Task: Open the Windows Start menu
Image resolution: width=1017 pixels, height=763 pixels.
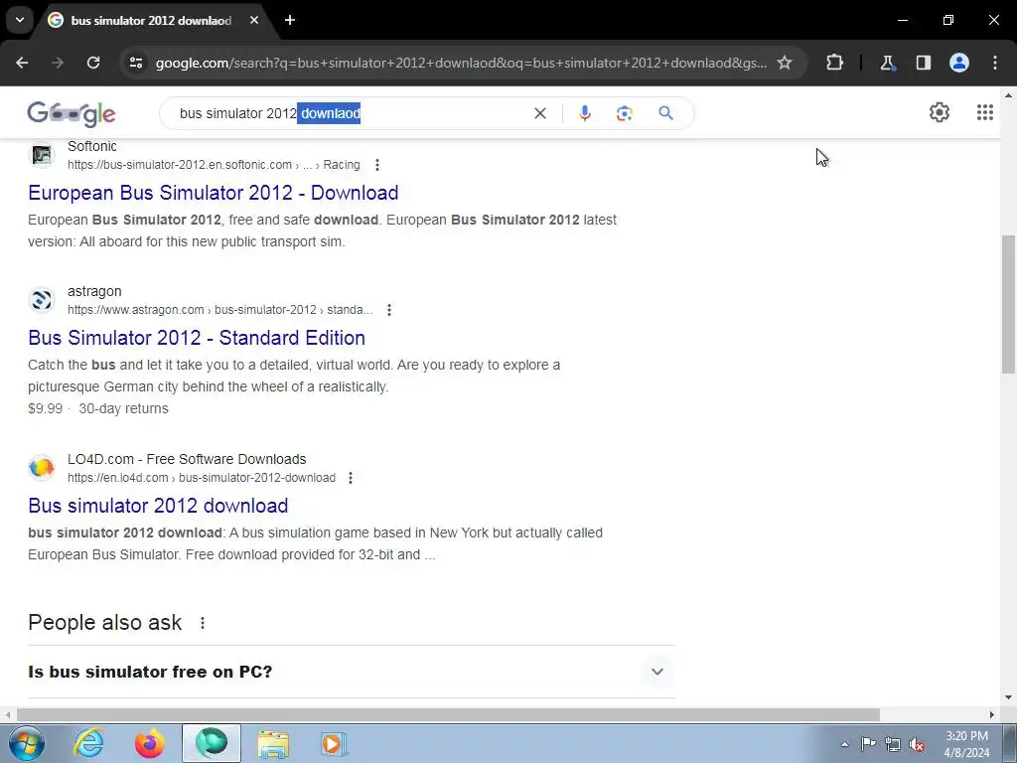Action: 27,743
